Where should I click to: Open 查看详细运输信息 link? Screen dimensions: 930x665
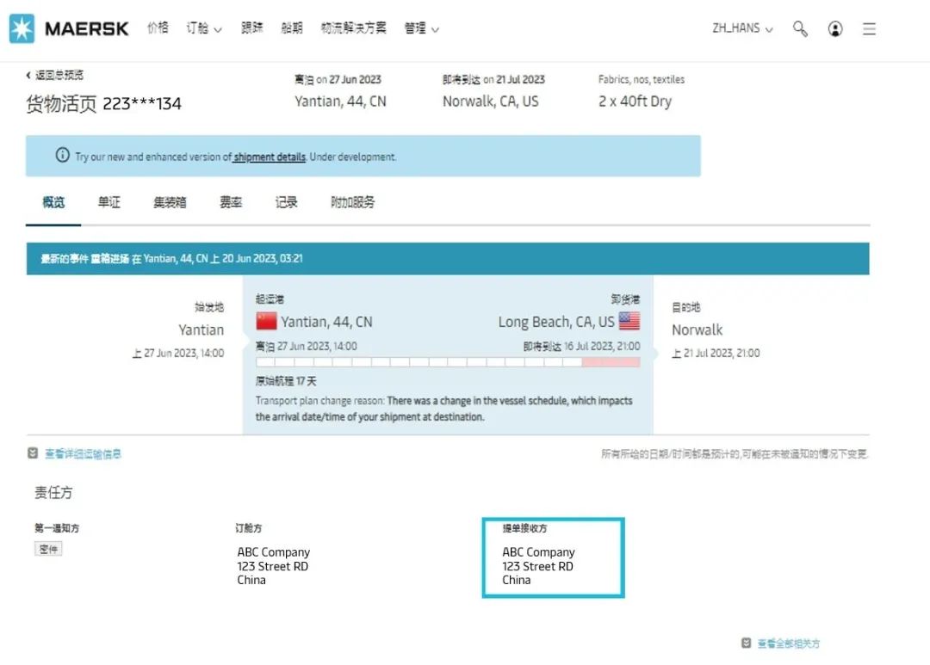[83, 453]
